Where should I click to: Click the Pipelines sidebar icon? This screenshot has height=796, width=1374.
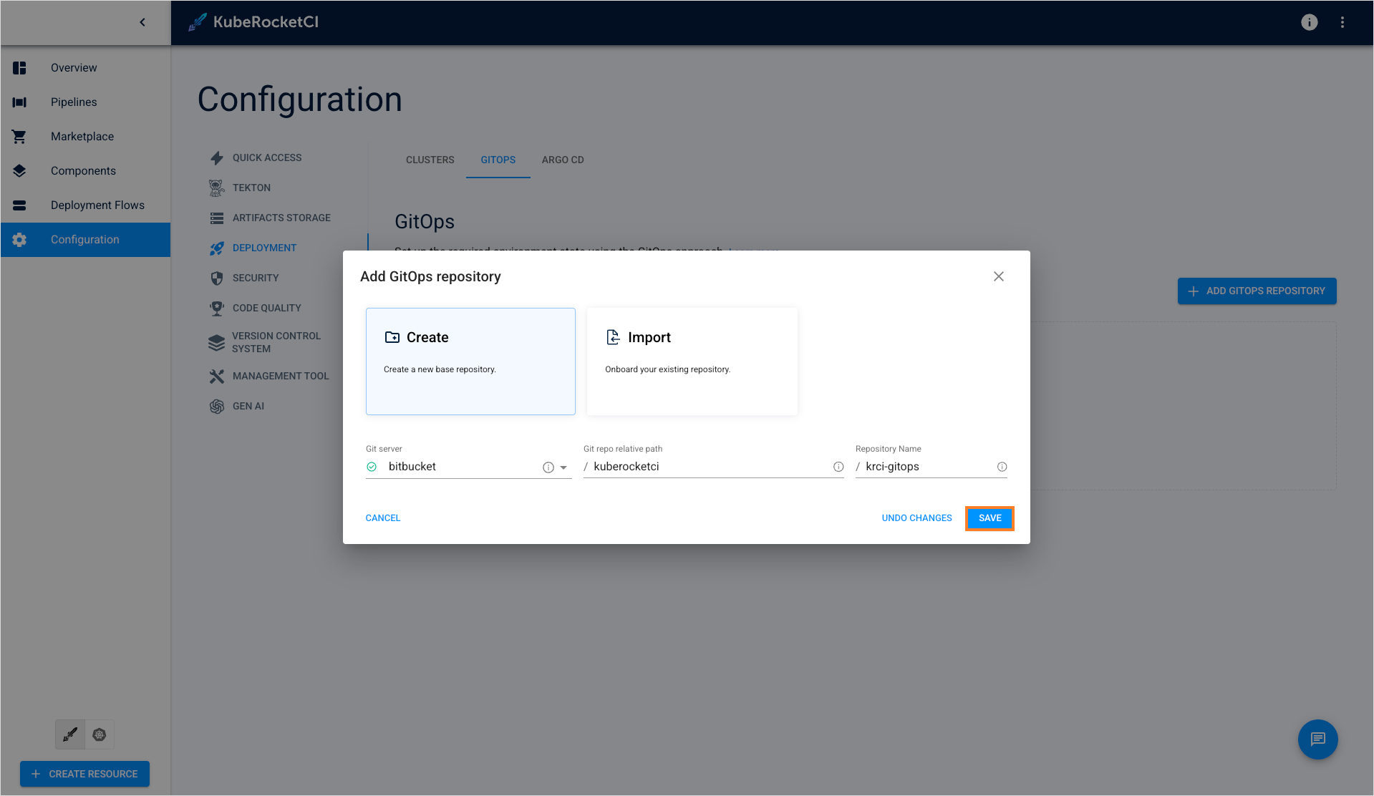tap(19, 102)
